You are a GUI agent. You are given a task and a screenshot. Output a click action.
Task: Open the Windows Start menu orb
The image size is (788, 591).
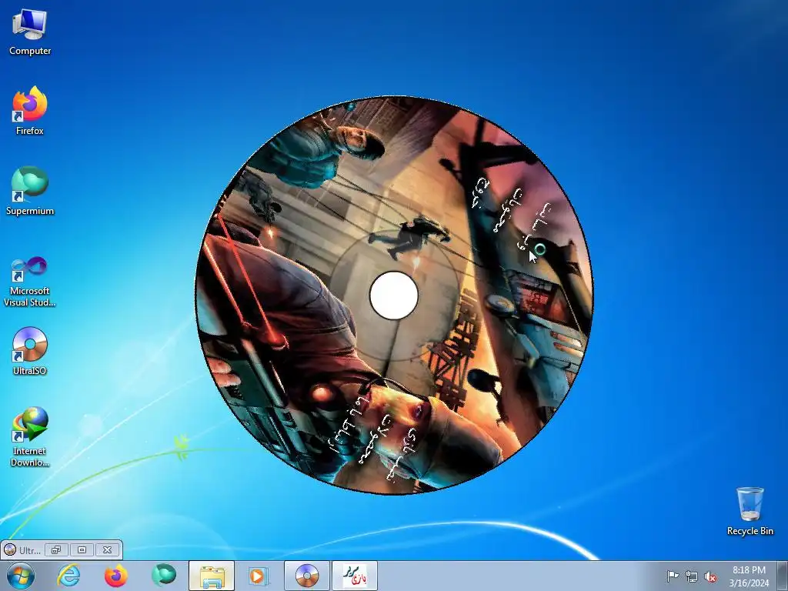pyautogui.click(x=21, y=576)
